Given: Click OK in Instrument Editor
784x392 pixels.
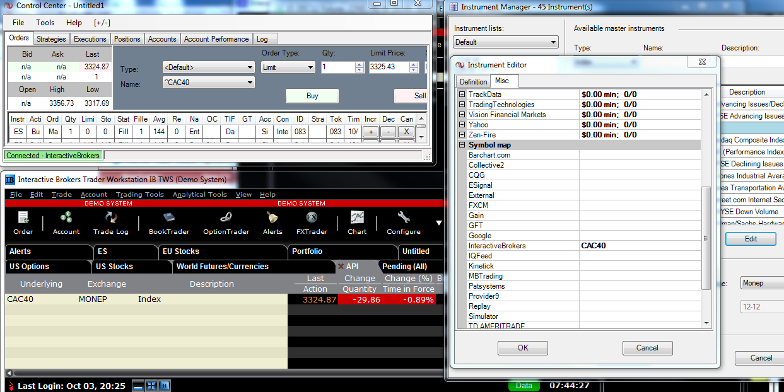Looking at the screenshot, I should pyautogui.click(x=523, y=348).
